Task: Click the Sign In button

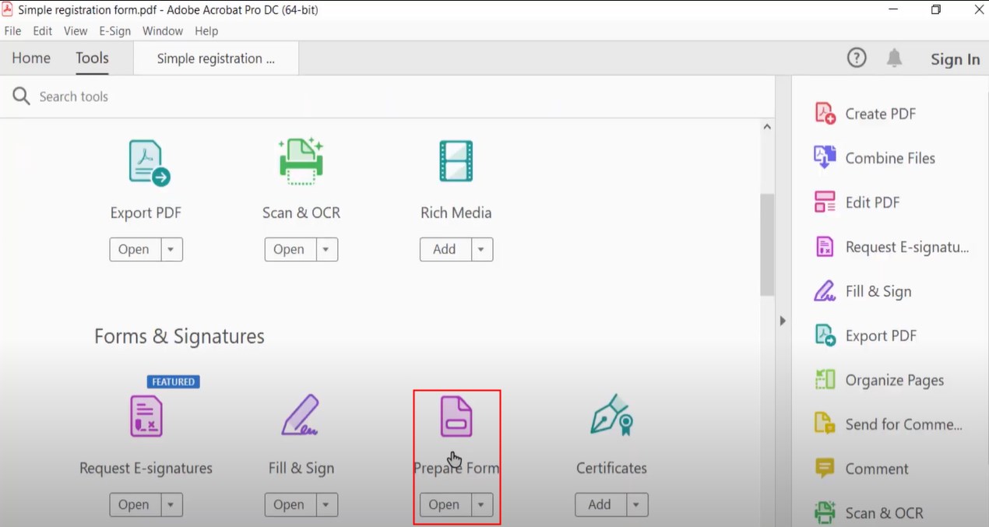Action: tap(955, 59)
